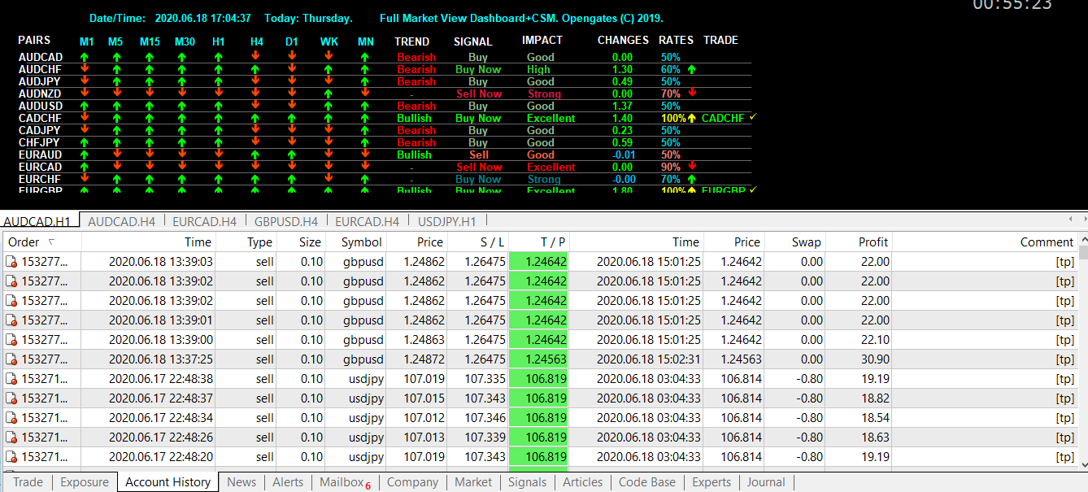Open the Company tab
The height and width of the screenshot is (492, 1088).
pyautogui.click(x=412, y=482)
